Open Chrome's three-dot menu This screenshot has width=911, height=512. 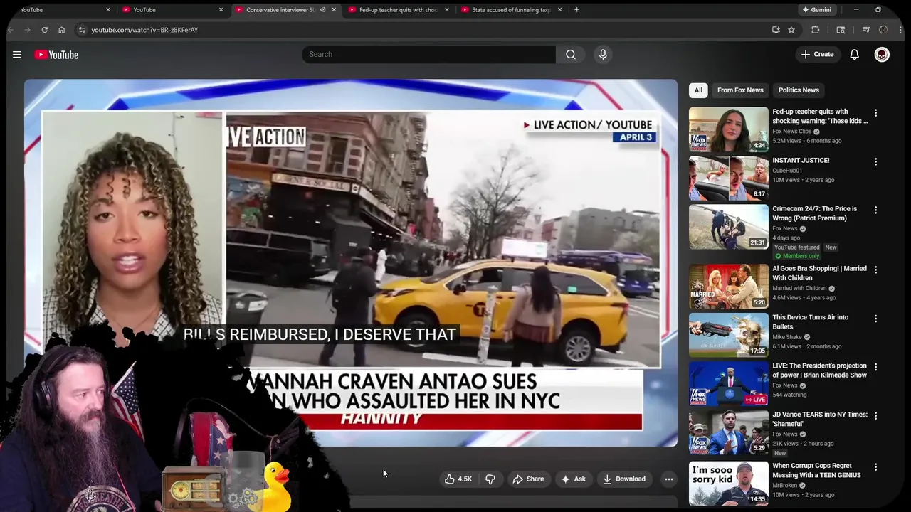point(901,30)
